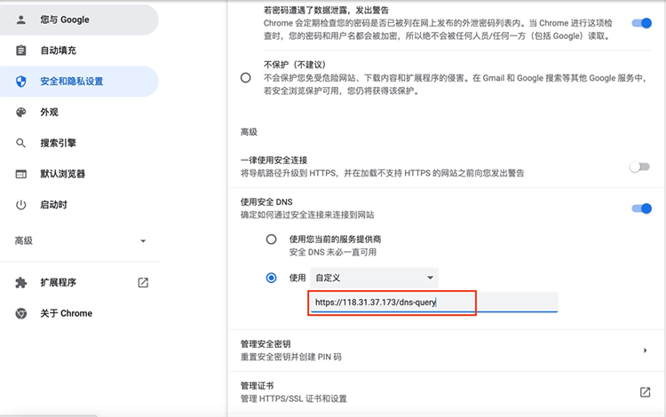
Task: Click the shield icon for 安全和隐私设置
Action: click(x=20, y=81)
